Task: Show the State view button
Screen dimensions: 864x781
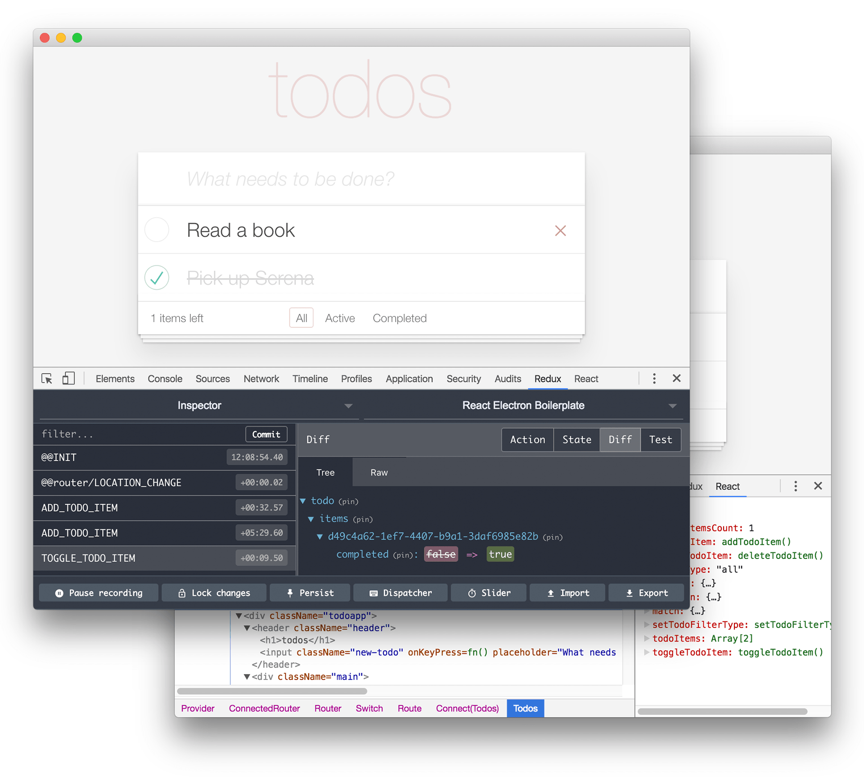Action: pos(576,440)
